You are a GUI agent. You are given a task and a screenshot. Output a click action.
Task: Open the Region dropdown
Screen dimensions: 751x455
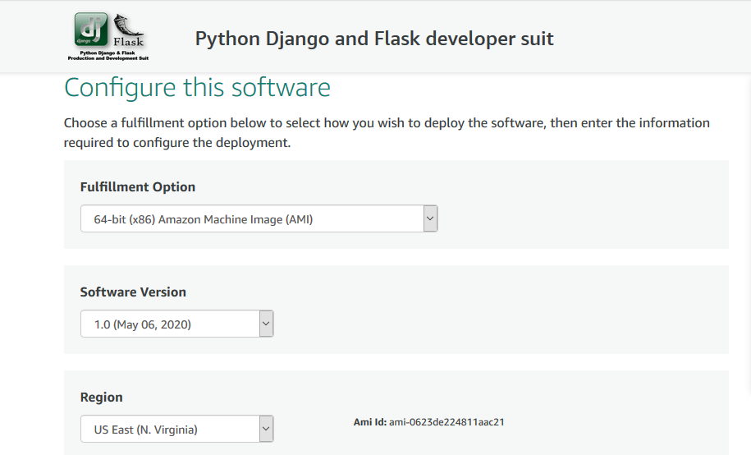(x=176, y=429)
